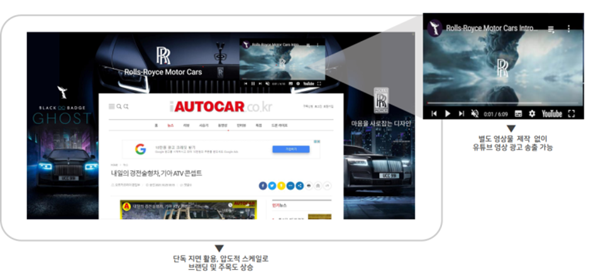Screen dimensions: 591x279
Task: Click the second search icon beside magnifier
Action: click(x=126, y=107)
